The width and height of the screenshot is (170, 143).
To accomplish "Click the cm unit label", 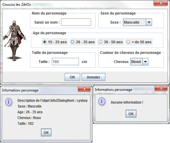I will (84, 62).
